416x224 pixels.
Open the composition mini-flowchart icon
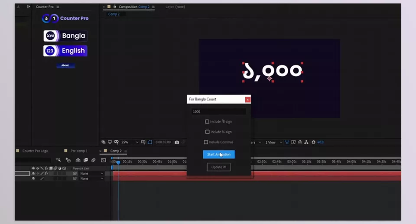58,160
